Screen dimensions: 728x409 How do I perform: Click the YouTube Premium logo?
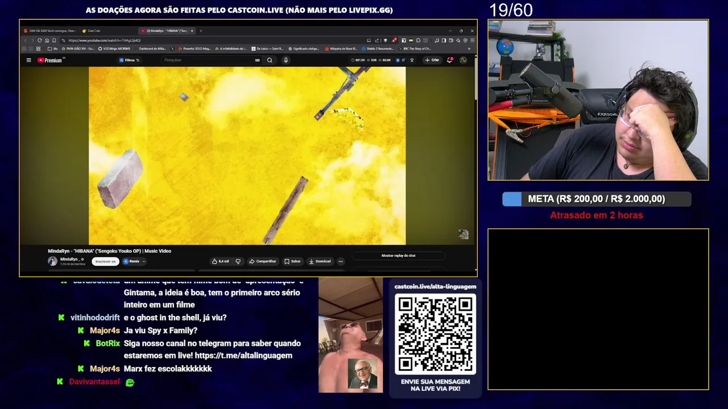tap(51, 60)
